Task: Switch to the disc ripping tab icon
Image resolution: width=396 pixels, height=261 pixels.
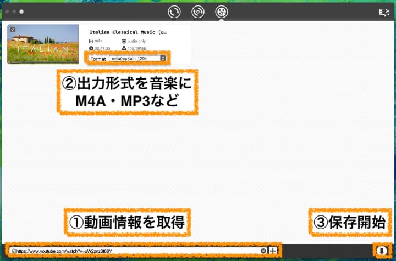Action: 198,11
